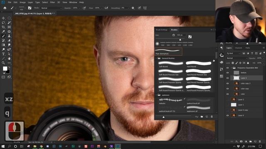Choose the Hard Round brush
Screen dimensions: 266x149
tap(199, 64)
